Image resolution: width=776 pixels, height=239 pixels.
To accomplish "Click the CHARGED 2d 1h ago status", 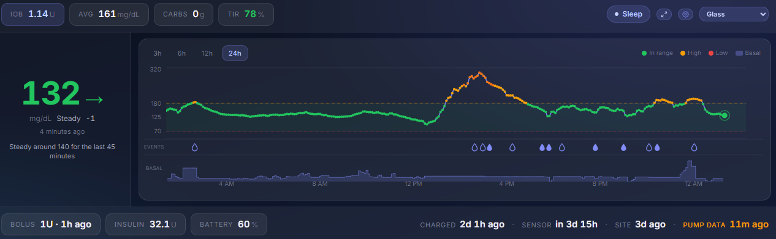I will click(462, 224).
